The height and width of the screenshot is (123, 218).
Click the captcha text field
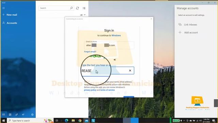108,71
